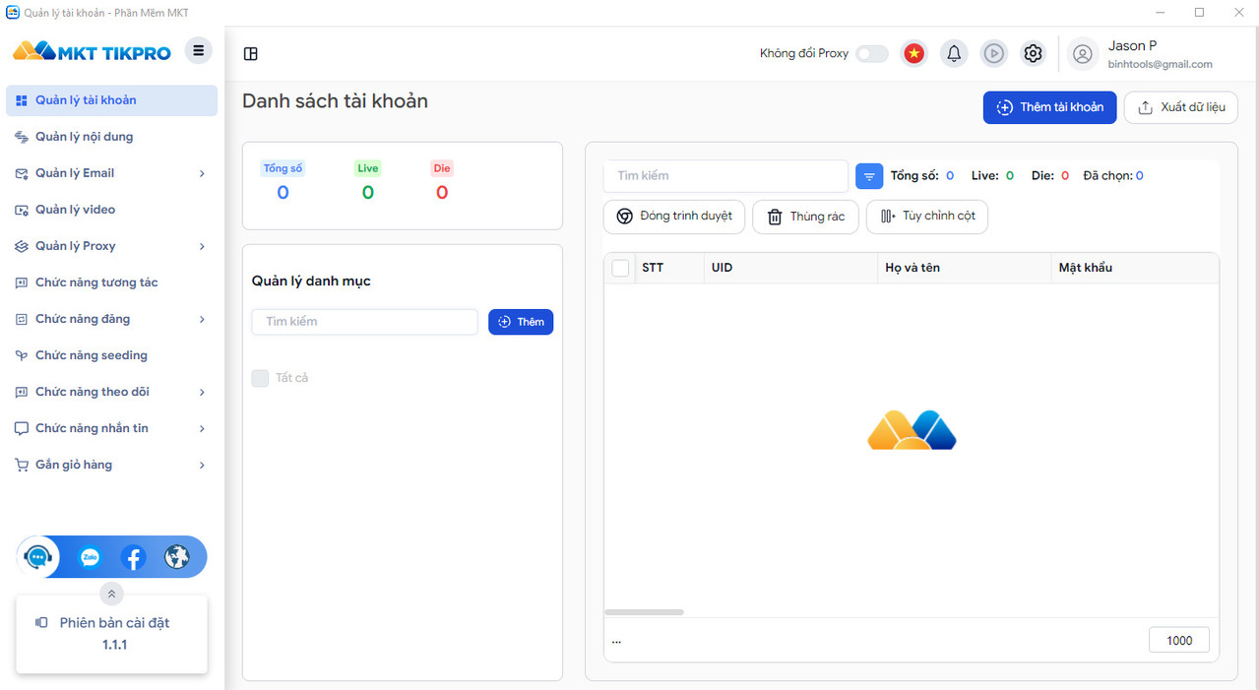Click the 1000 page size field
This screenshot has width=1259, height=690.
1179,640
